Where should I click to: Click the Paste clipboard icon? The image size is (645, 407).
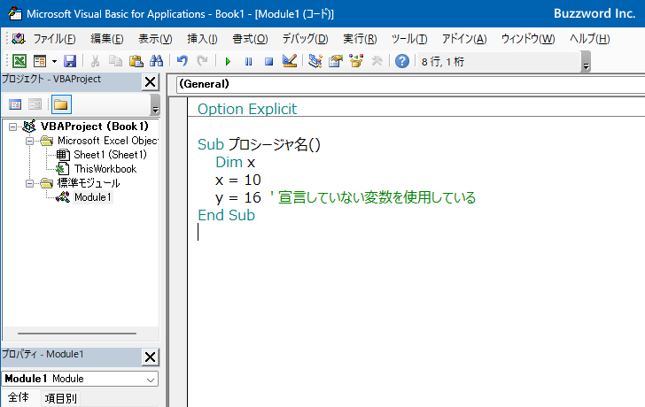pyautogui.click(x=136, y=61)
